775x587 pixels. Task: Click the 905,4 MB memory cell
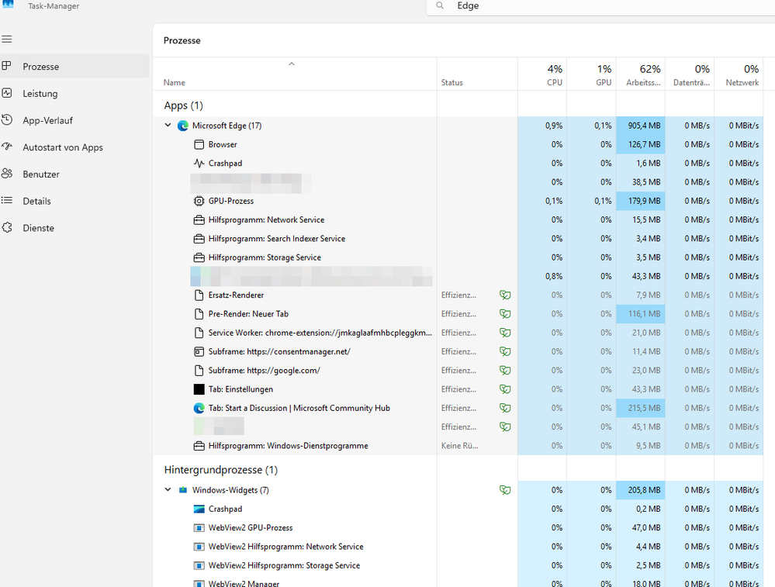[641, 126]
